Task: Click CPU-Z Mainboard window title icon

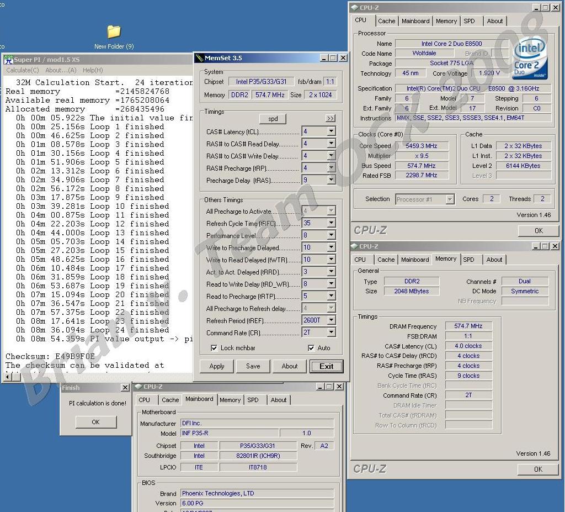Action: tap(138, 387)
